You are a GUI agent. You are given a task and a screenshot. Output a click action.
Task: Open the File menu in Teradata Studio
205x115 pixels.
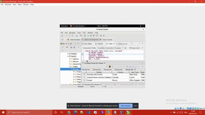62,33
